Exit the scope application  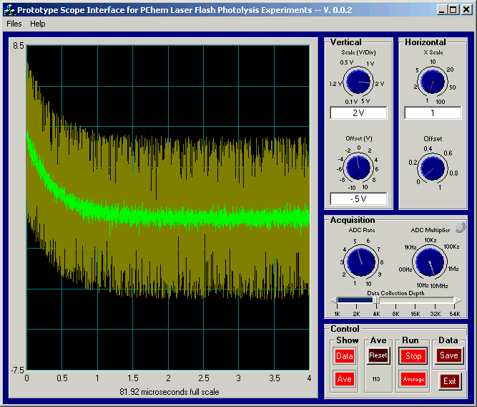(449, 381)
